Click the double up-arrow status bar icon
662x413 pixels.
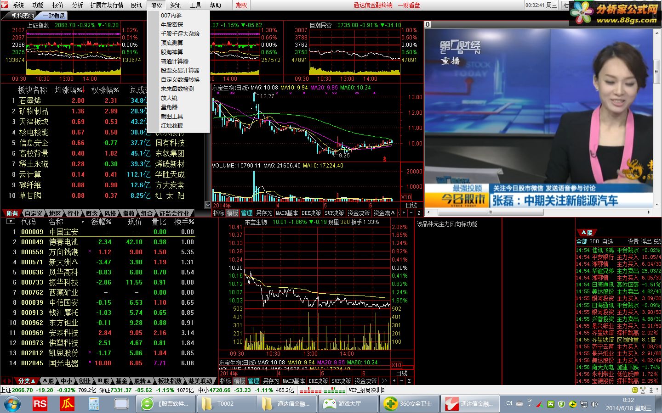click(x=652, y=391)
